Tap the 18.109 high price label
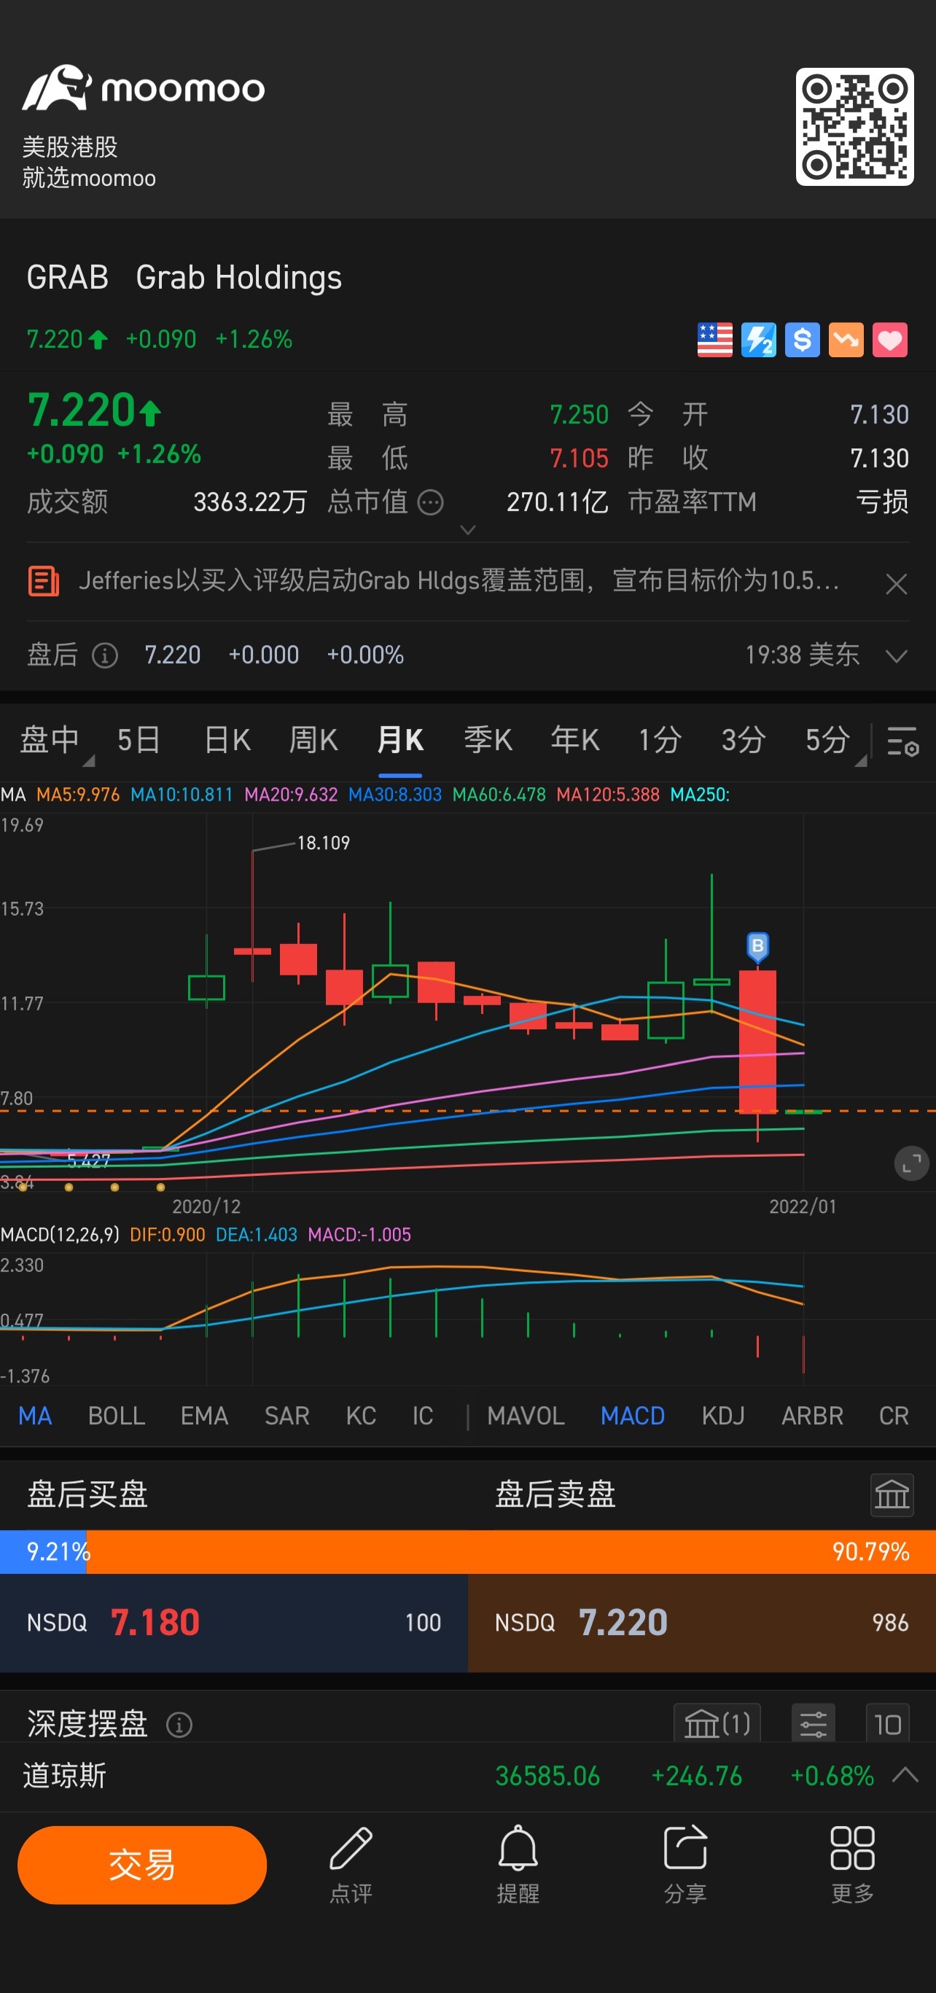This screenshot has width=936, height=1993. (324, 843)
